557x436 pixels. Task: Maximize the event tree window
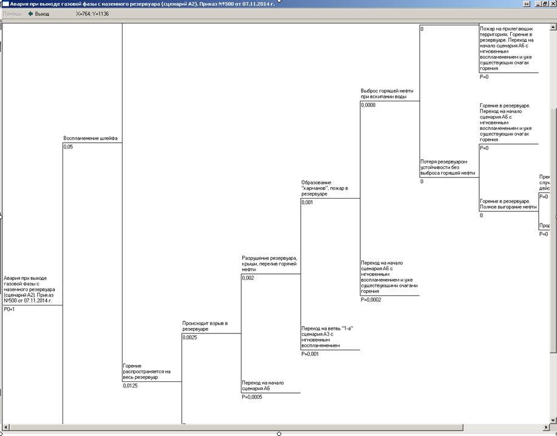[x=545, y=4]
